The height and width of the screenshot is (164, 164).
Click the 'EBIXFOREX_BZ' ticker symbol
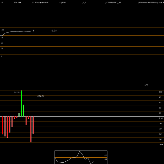(114, 3)
